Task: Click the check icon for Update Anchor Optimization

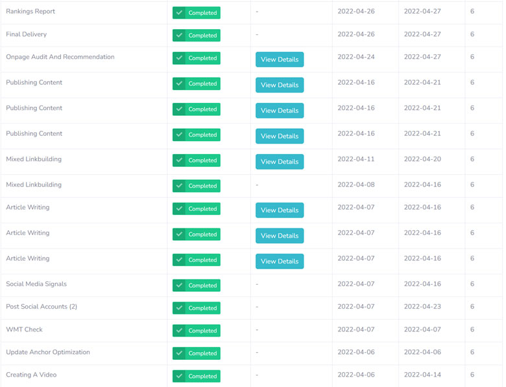Action: [178, 353]
